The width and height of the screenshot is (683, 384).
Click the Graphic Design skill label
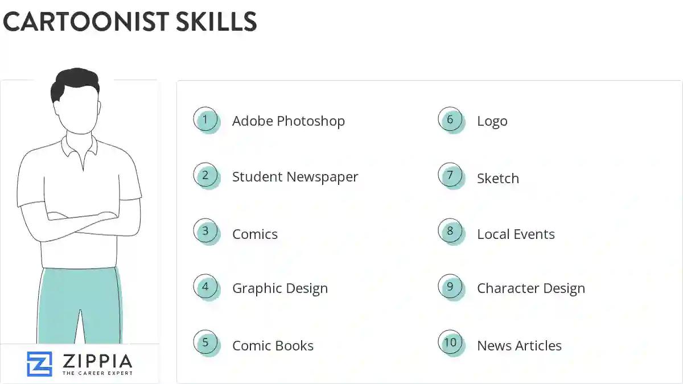tap(279, 288)
